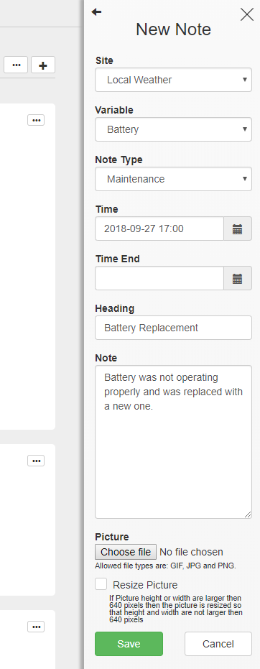Open the third card's ellipsis menu
The image size is (260, 669).
pyautogui.click(x=36, y=627)
